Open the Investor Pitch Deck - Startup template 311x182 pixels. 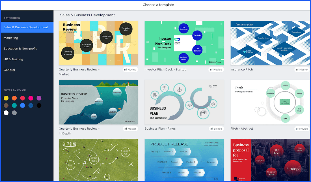point(184,43)
